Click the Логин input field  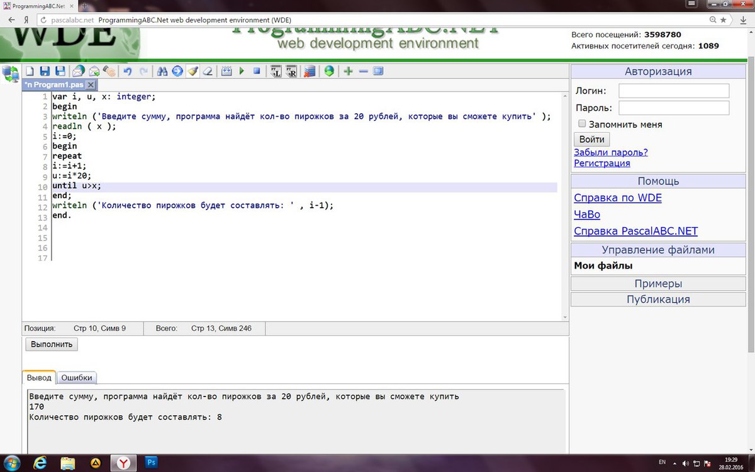[673, 91]
